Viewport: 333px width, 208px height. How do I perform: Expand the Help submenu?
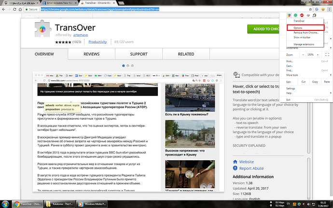point(306,93)
